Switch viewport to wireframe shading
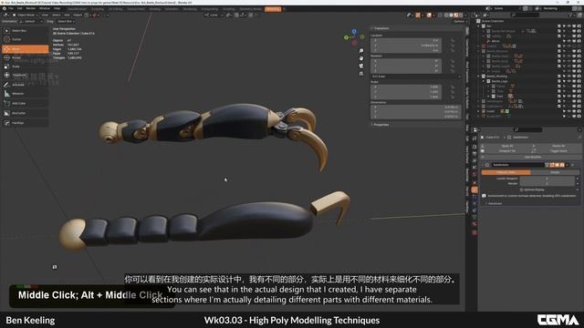 446,15
